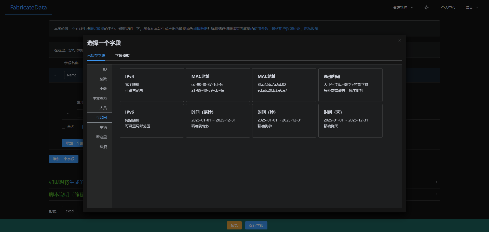
Task: Expand the 如果想将生成的 section arrow
Action: 437,182
